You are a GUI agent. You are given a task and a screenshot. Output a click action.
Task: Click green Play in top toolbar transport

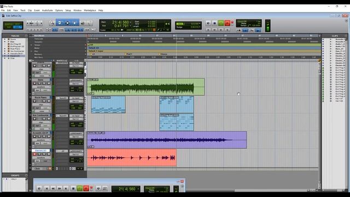click(221, 23)
